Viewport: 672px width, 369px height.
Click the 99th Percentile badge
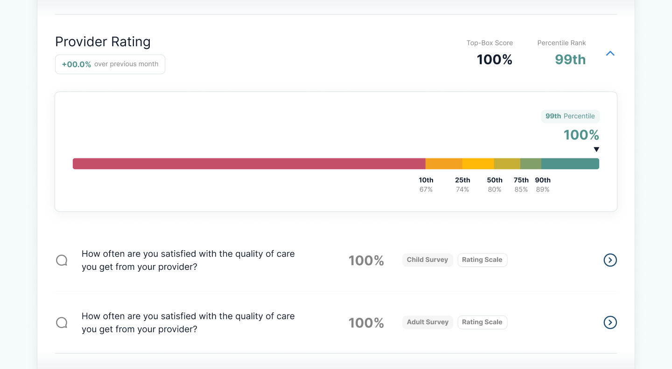570,116
